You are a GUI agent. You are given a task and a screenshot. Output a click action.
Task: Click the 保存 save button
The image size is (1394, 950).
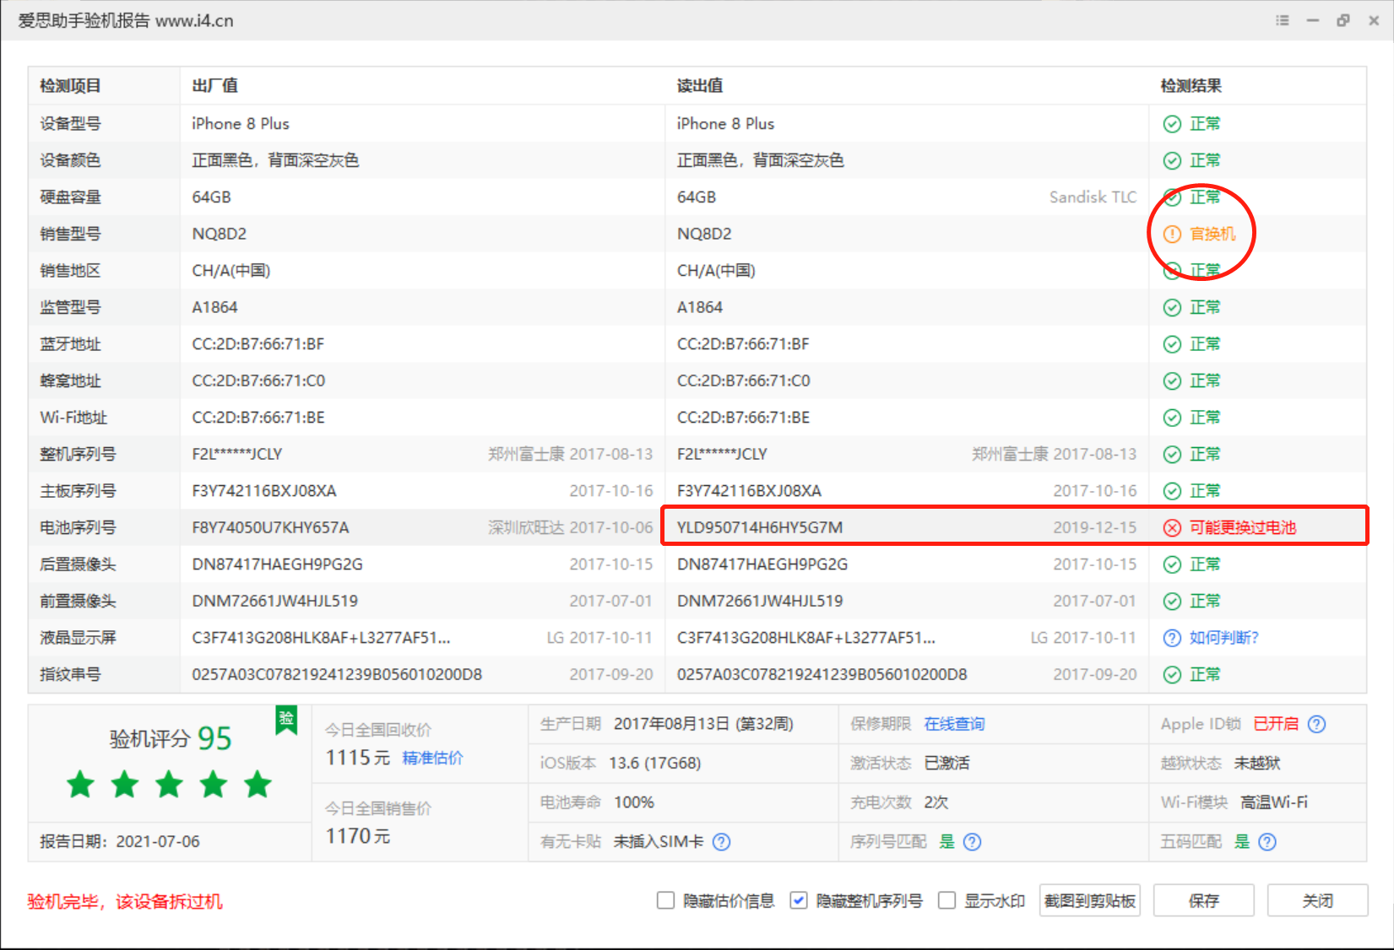coord(1203,900)
